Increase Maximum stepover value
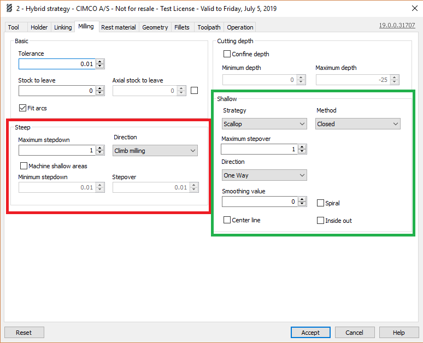The height and width of the screenshot is (343, 423). 302,147
